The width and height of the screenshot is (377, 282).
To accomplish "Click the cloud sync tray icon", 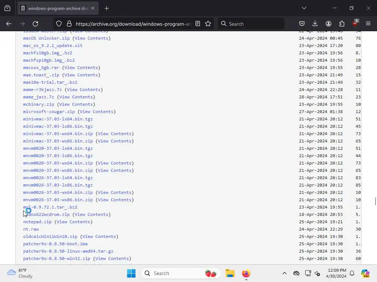I will click(296, 273).
